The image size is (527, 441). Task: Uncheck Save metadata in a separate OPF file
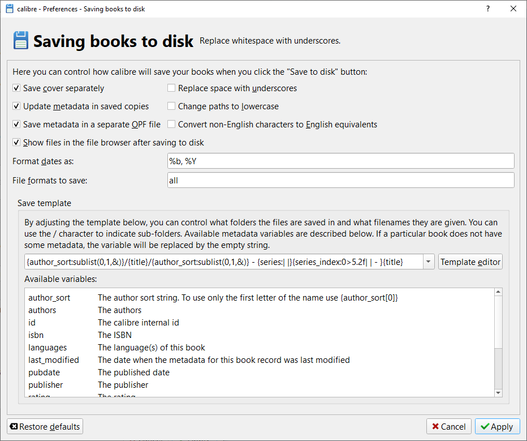[x=16, y=125]
